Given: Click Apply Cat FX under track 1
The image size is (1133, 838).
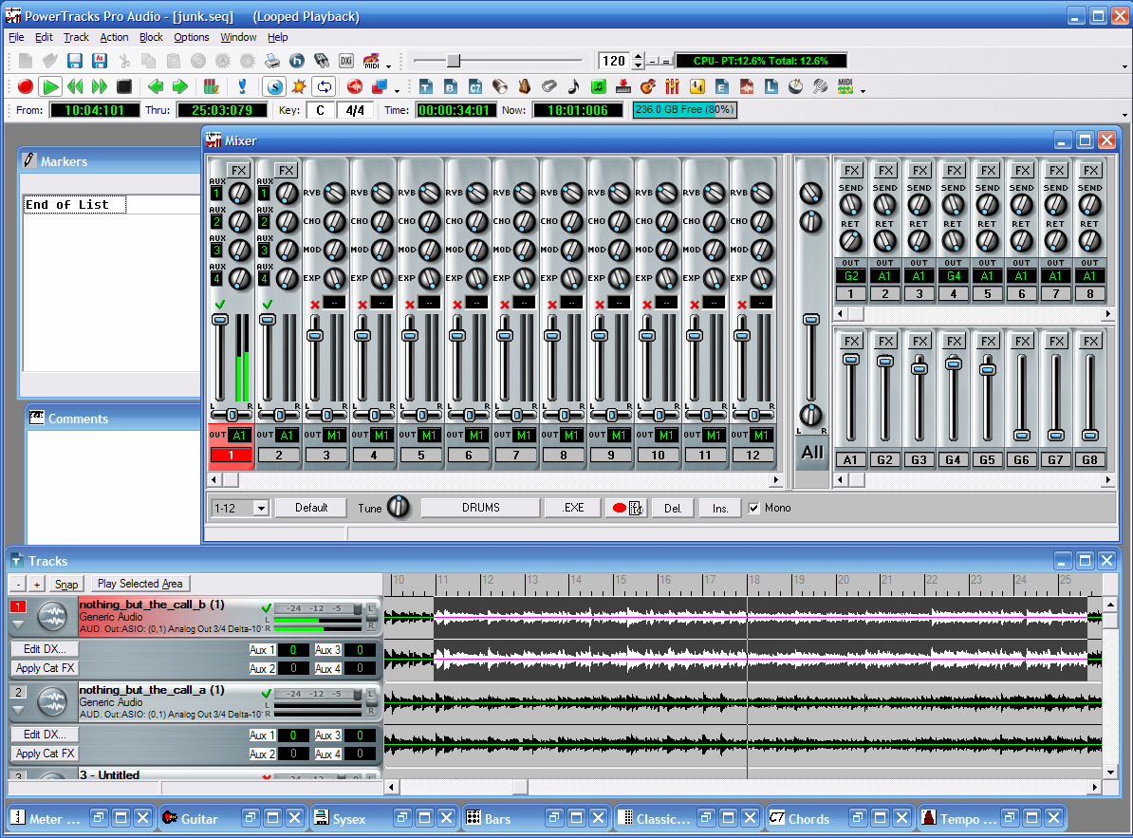Looking at the screenshot, I should 45,668.
